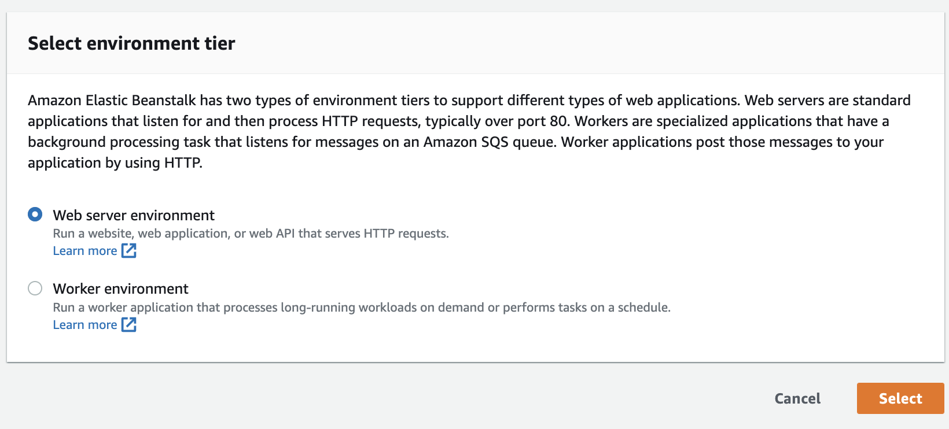Click the Amazon Elastic Beanstalk intro paragraph
949x429 pixels.
(469, 132)
